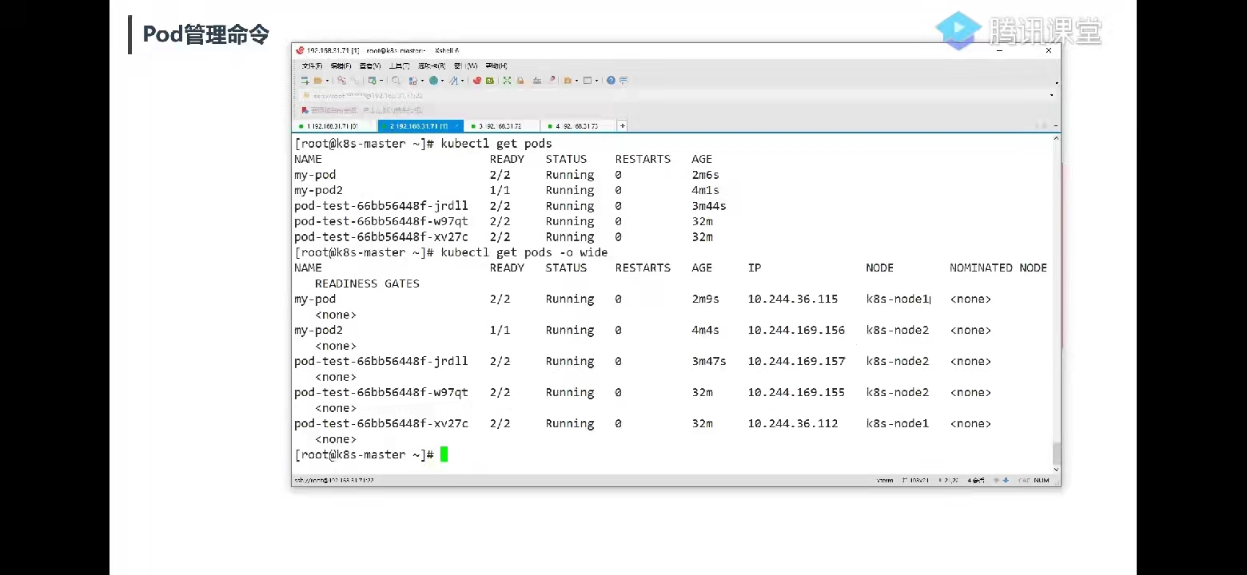Click the disconnect icon next to the red link icon
Screen dimensions: 1247x575
click(x=354, y=81)
